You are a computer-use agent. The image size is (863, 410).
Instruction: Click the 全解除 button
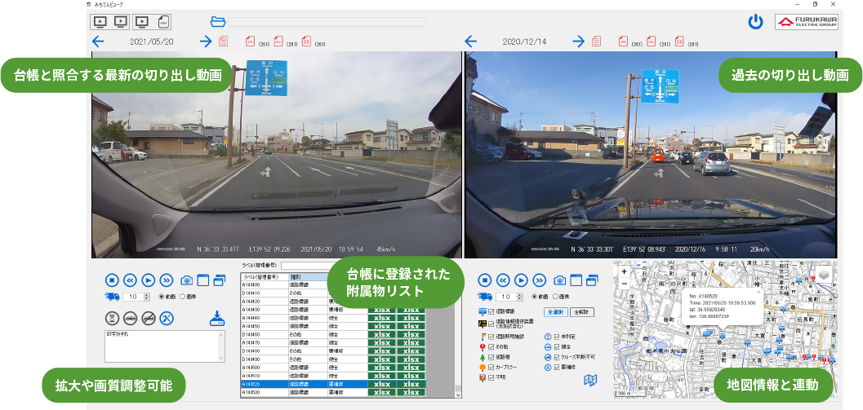pyautogui.click(x=581, y=312)
